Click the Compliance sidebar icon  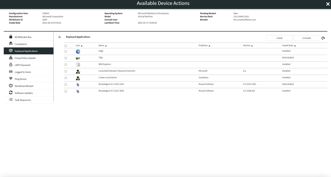[11, 43]
